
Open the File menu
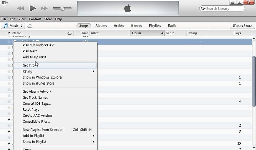tap(4, 19)
